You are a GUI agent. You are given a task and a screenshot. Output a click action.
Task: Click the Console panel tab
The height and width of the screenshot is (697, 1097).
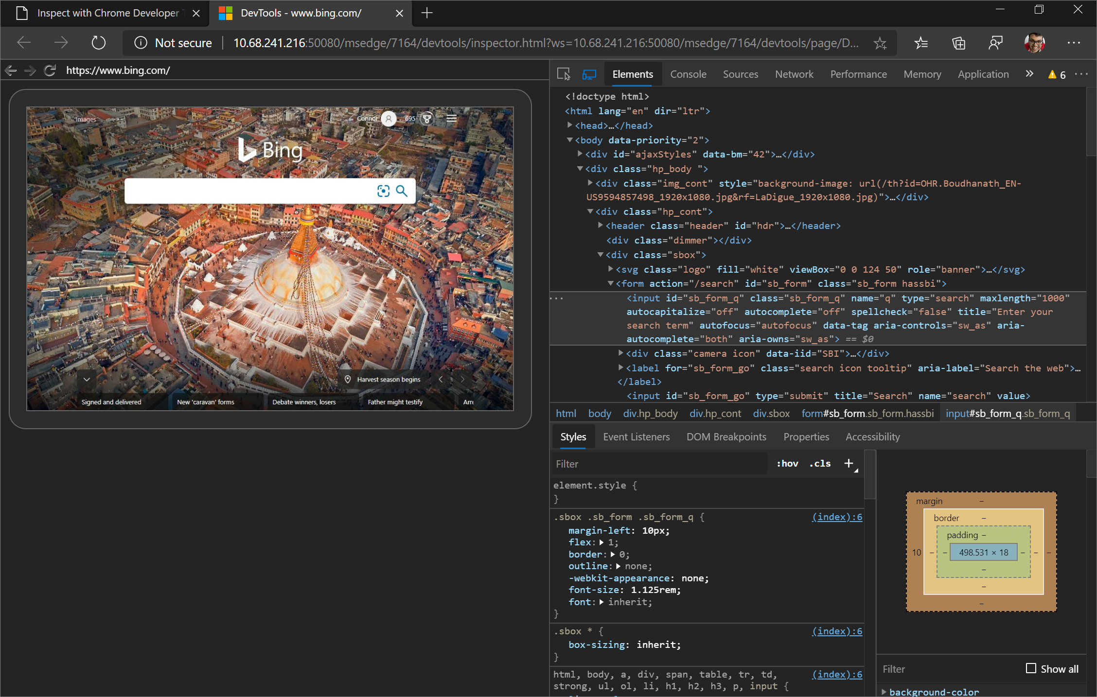687,73
